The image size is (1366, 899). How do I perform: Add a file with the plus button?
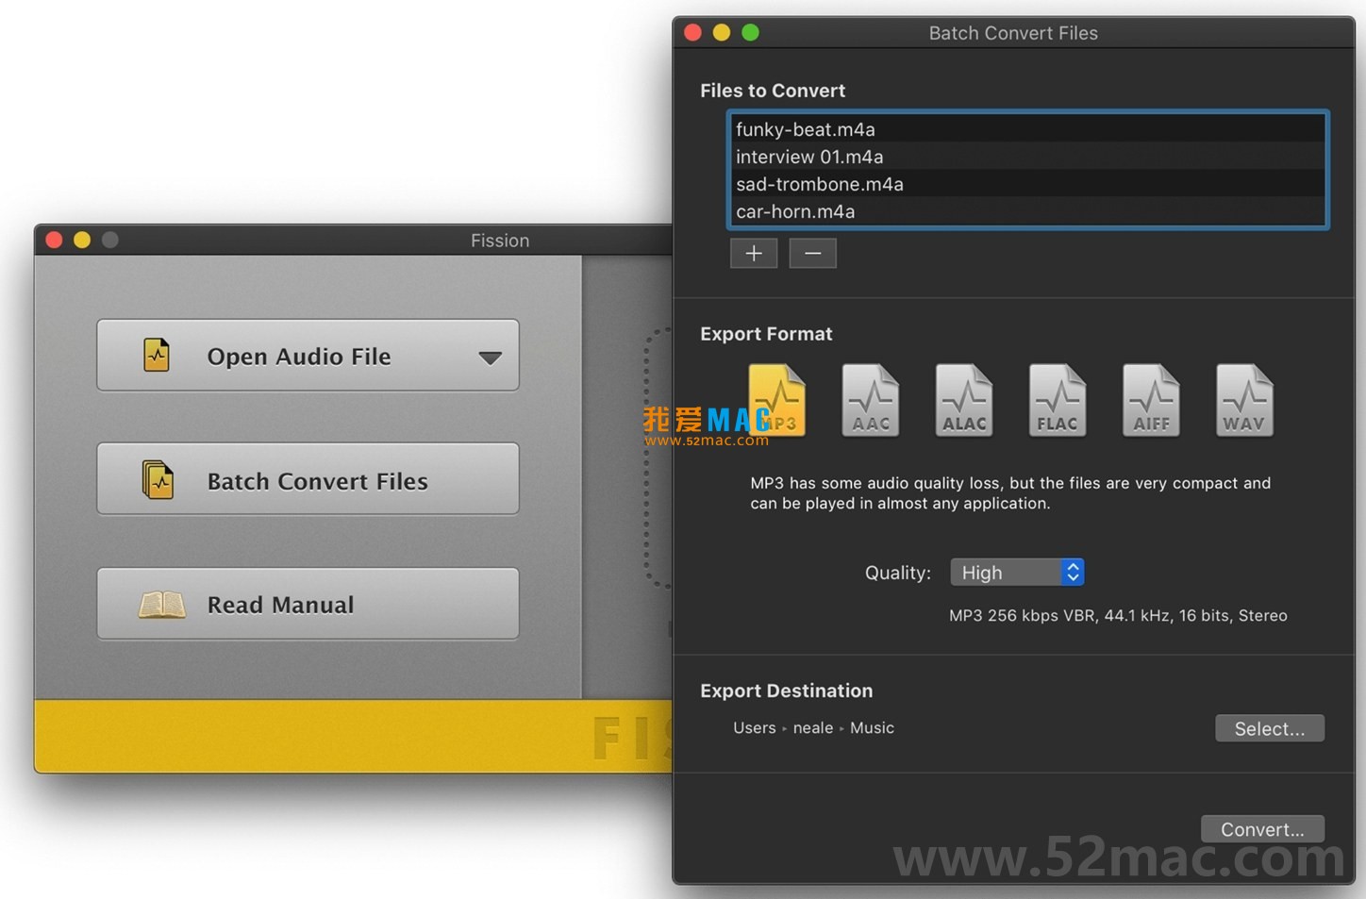(754, 254)
